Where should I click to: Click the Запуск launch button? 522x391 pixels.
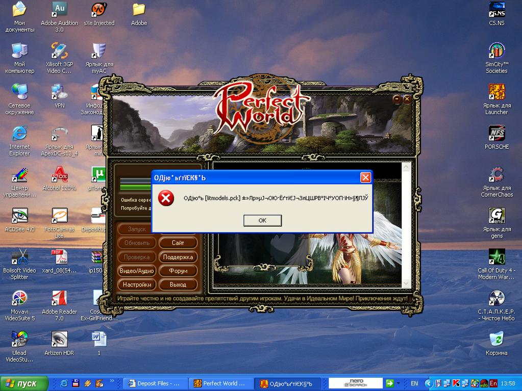point(137,229)
